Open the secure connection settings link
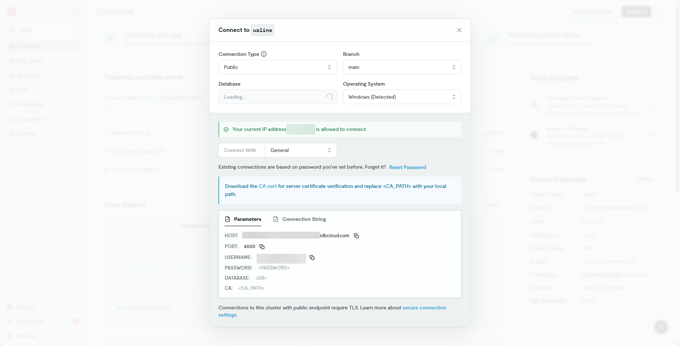 (x=424, y=308)
